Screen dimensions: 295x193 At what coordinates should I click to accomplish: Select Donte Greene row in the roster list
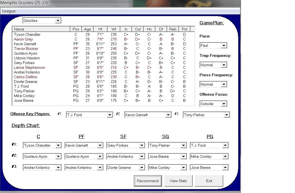coord(103,82)
